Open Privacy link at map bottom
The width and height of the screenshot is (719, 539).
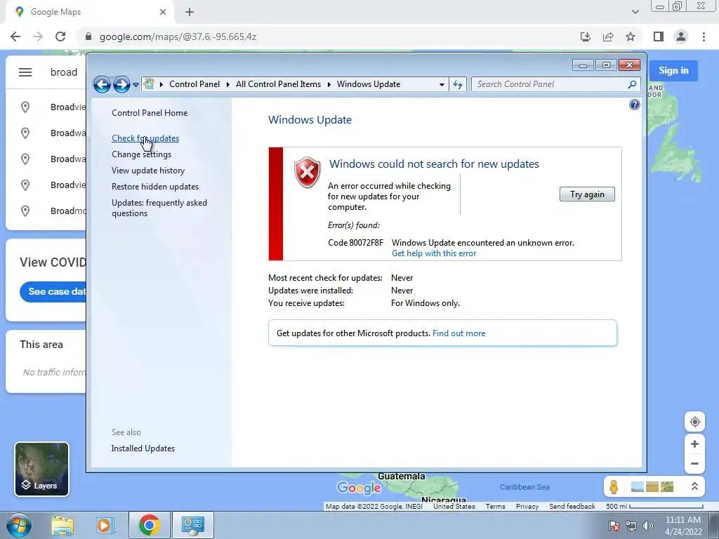click(527, 507)
